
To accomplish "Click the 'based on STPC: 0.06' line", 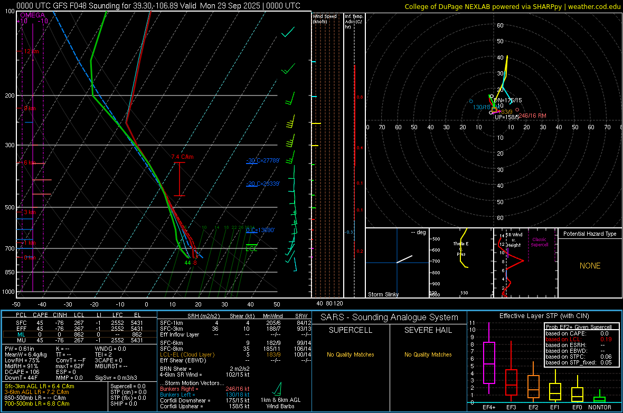I will click(x=579, y=357).
